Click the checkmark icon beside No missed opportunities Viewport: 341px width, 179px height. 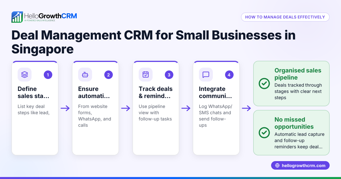[x=264, y=133]
